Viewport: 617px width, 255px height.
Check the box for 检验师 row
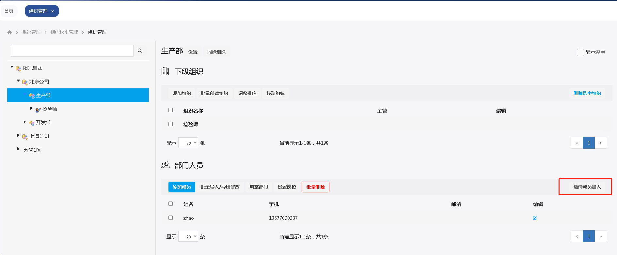pyautogui.click(x=170, y=124)
